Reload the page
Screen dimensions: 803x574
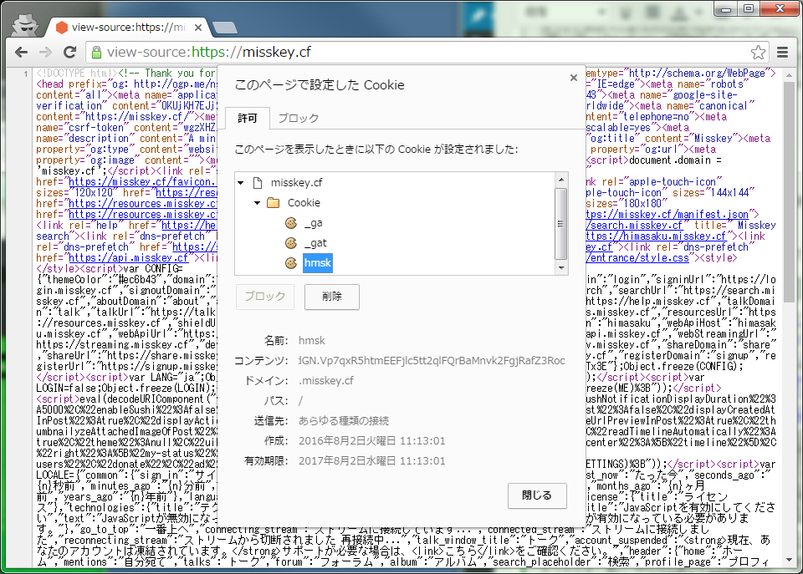pyautogui.click(x=70, y=53)
